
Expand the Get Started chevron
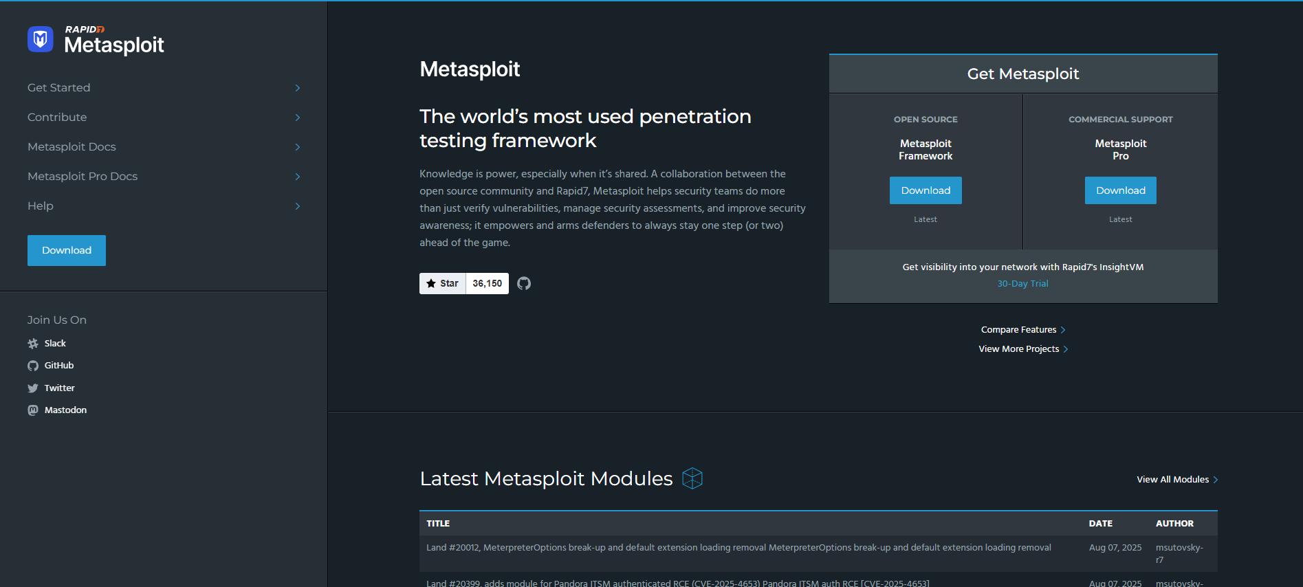(298, 88)
